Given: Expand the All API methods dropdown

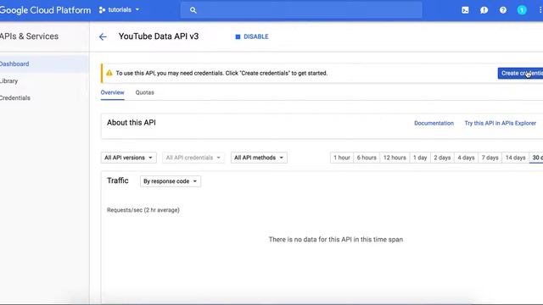Looking at the screenshot, I should [259, 158].
